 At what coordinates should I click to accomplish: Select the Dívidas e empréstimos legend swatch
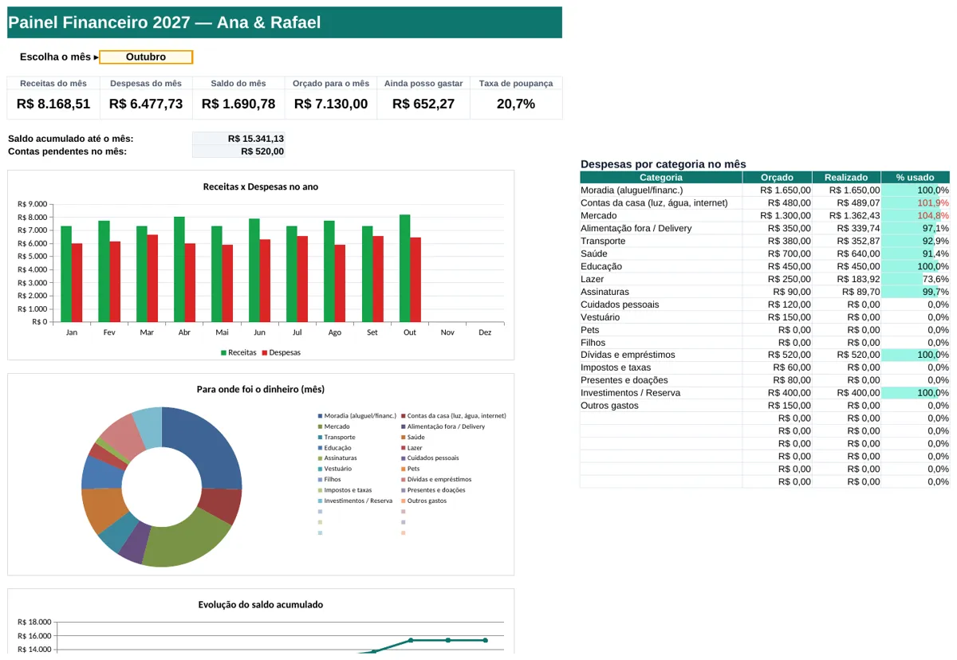404,480
